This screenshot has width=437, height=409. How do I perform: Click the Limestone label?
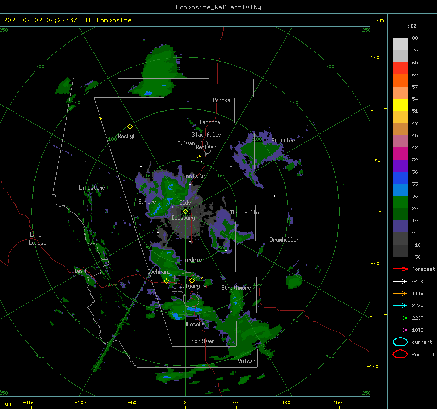click(x=92, y=188)
